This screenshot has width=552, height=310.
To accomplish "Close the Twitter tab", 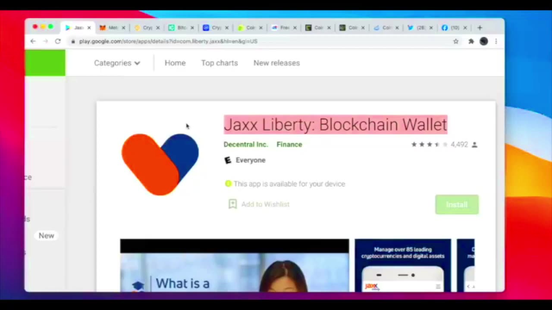I will tap(431, 28).
